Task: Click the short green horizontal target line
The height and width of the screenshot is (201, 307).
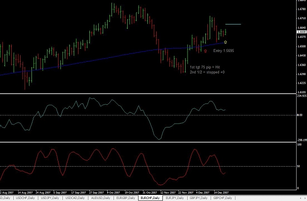Action: (x=233, y=24)
